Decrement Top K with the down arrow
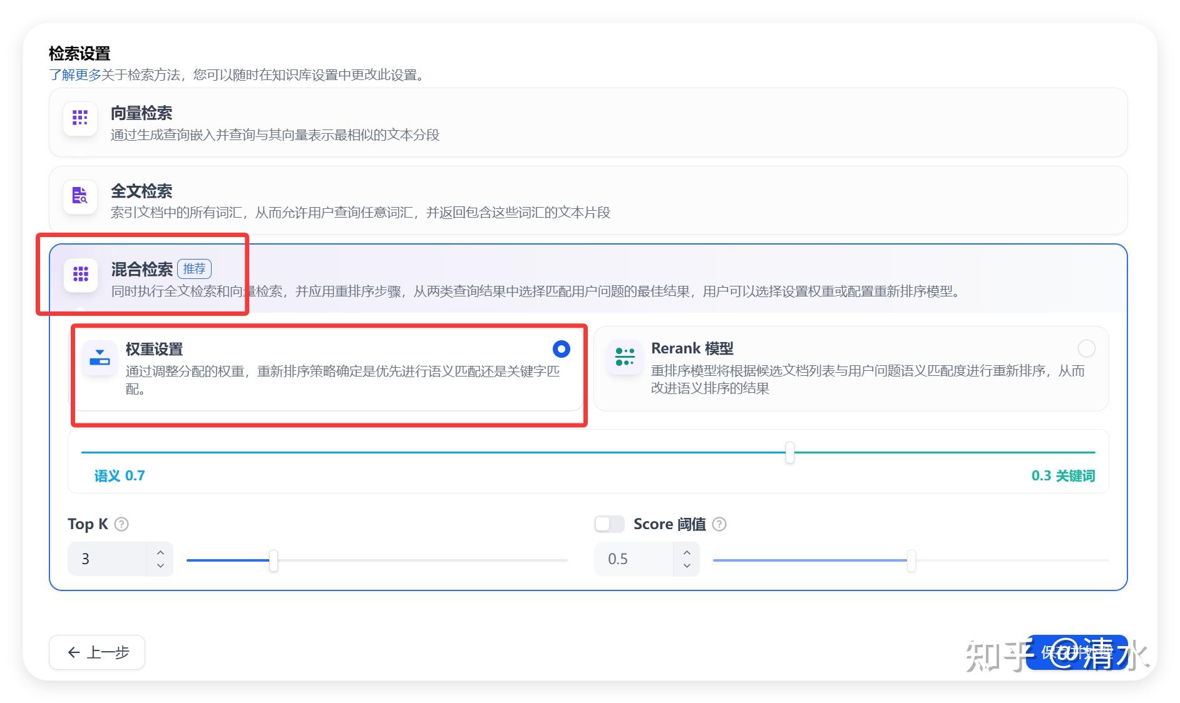 pyautogui.click(x=160, y=566)
